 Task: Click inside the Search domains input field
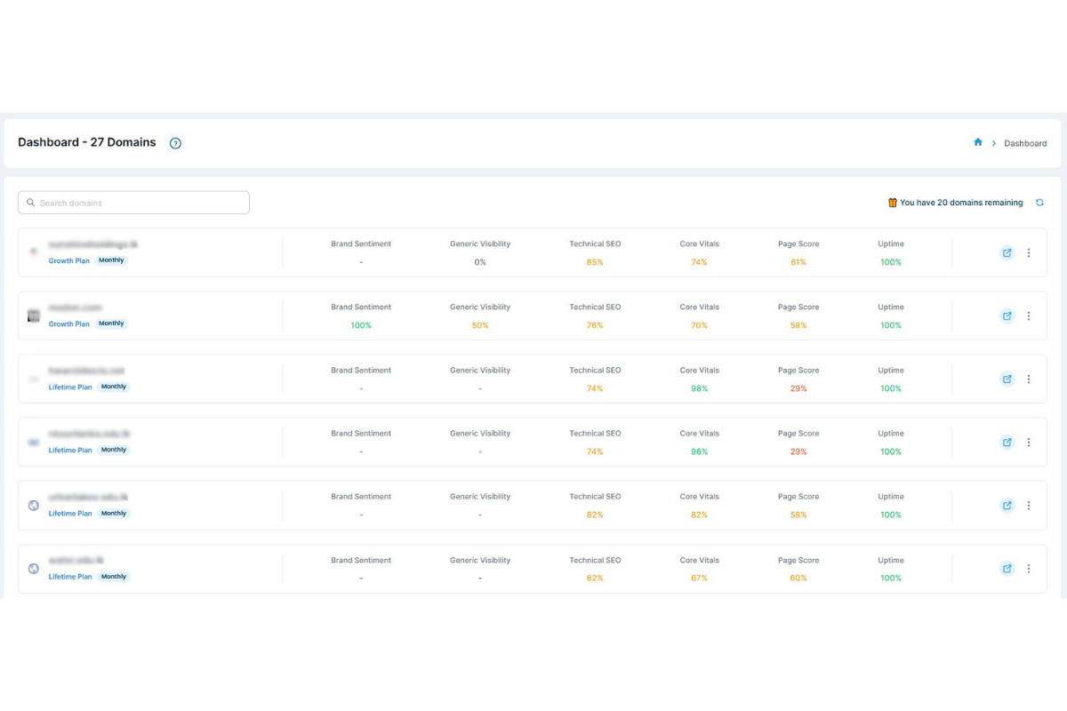(133, 202)
